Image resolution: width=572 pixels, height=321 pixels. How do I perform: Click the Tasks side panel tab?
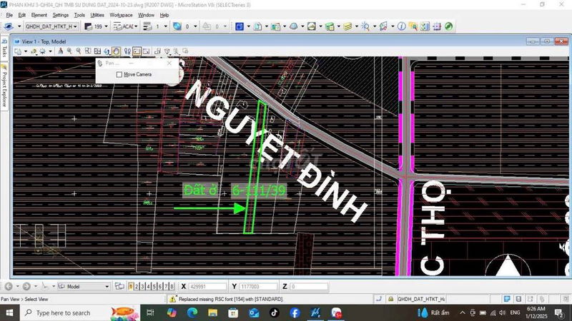[x=4, y=52]
